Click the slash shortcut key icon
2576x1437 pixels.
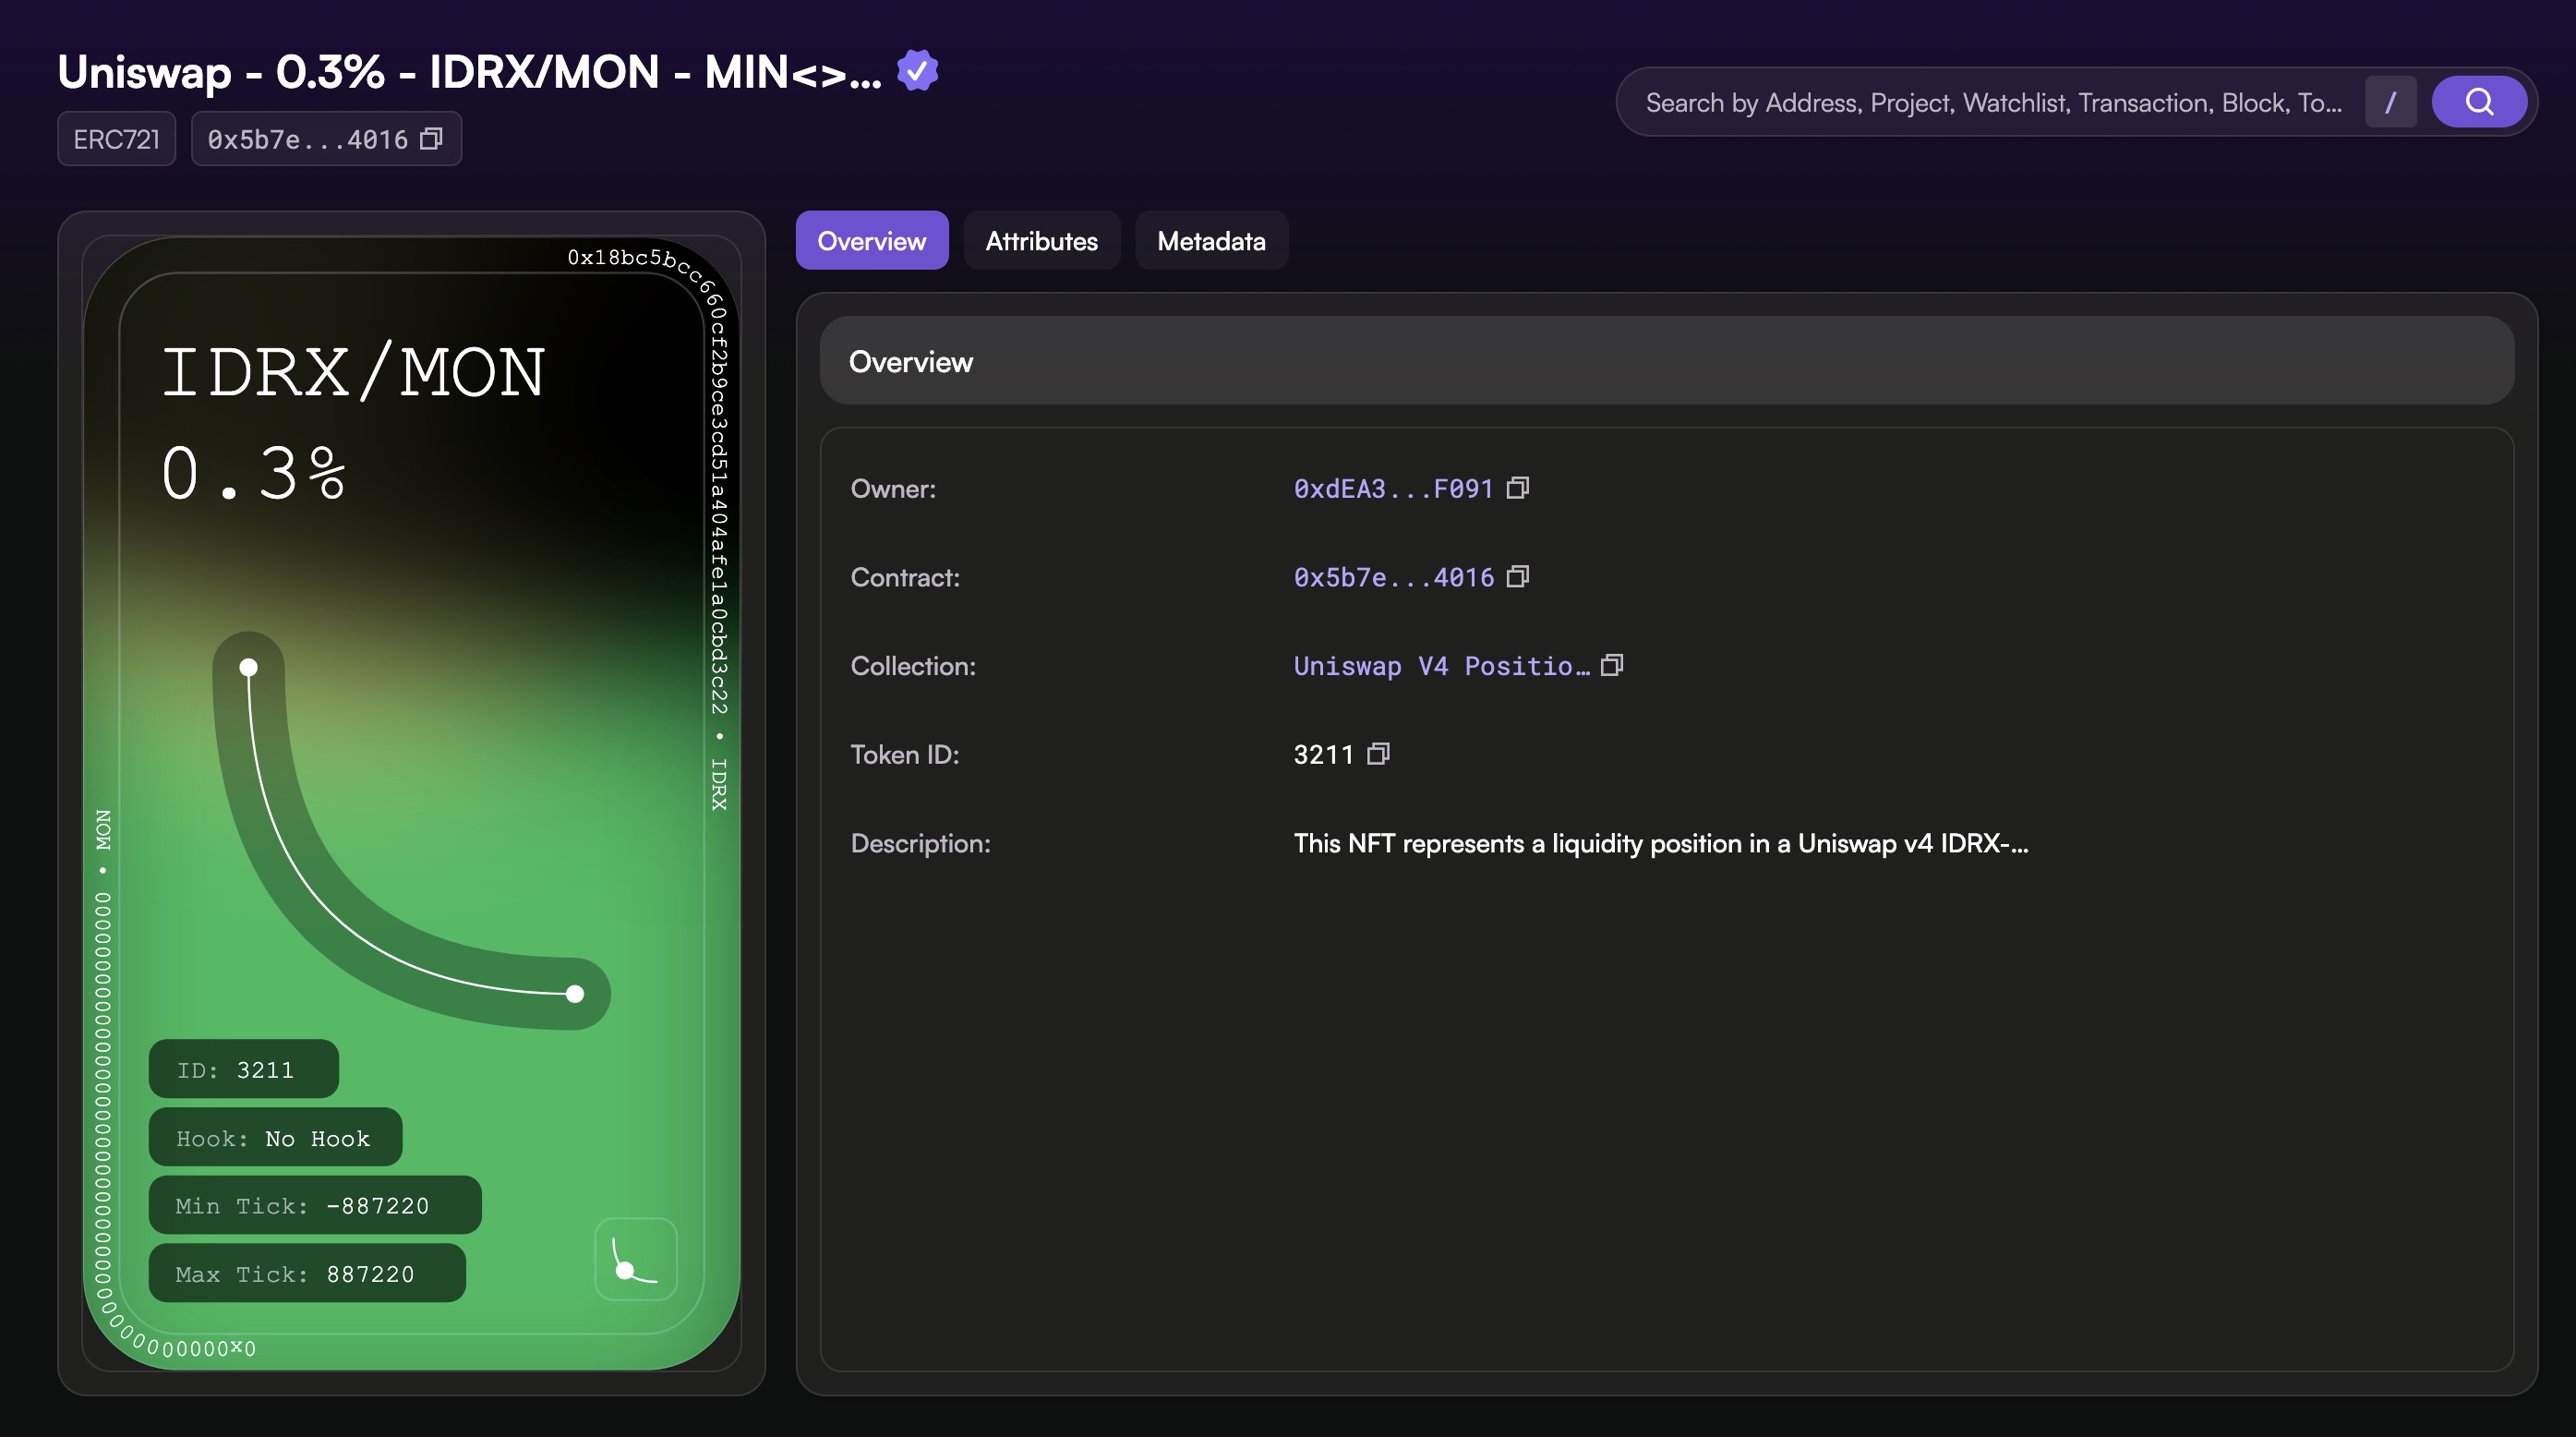(x=2390, y=102)
